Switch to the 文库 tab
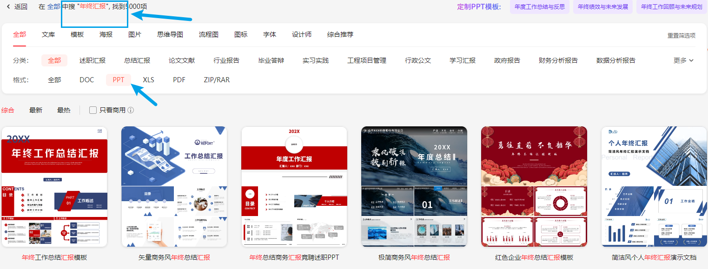Screen dimensions: 708x269 point(48,34)
